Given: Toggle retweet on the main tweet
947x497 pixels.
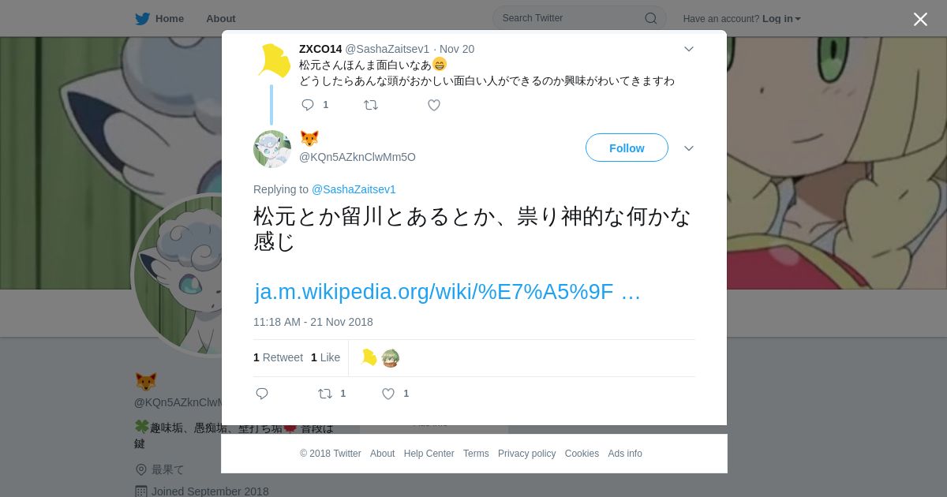Looking at the screenshot, I should (325, 394).
